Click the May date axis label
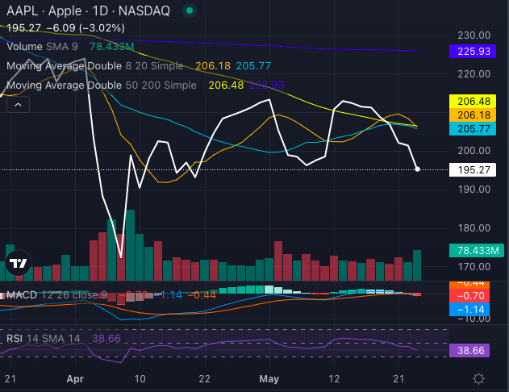 (269, 379)
